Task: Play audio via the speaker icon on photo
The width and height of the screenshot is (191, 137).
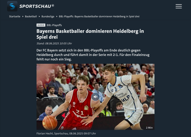Action: click(95, 97)
